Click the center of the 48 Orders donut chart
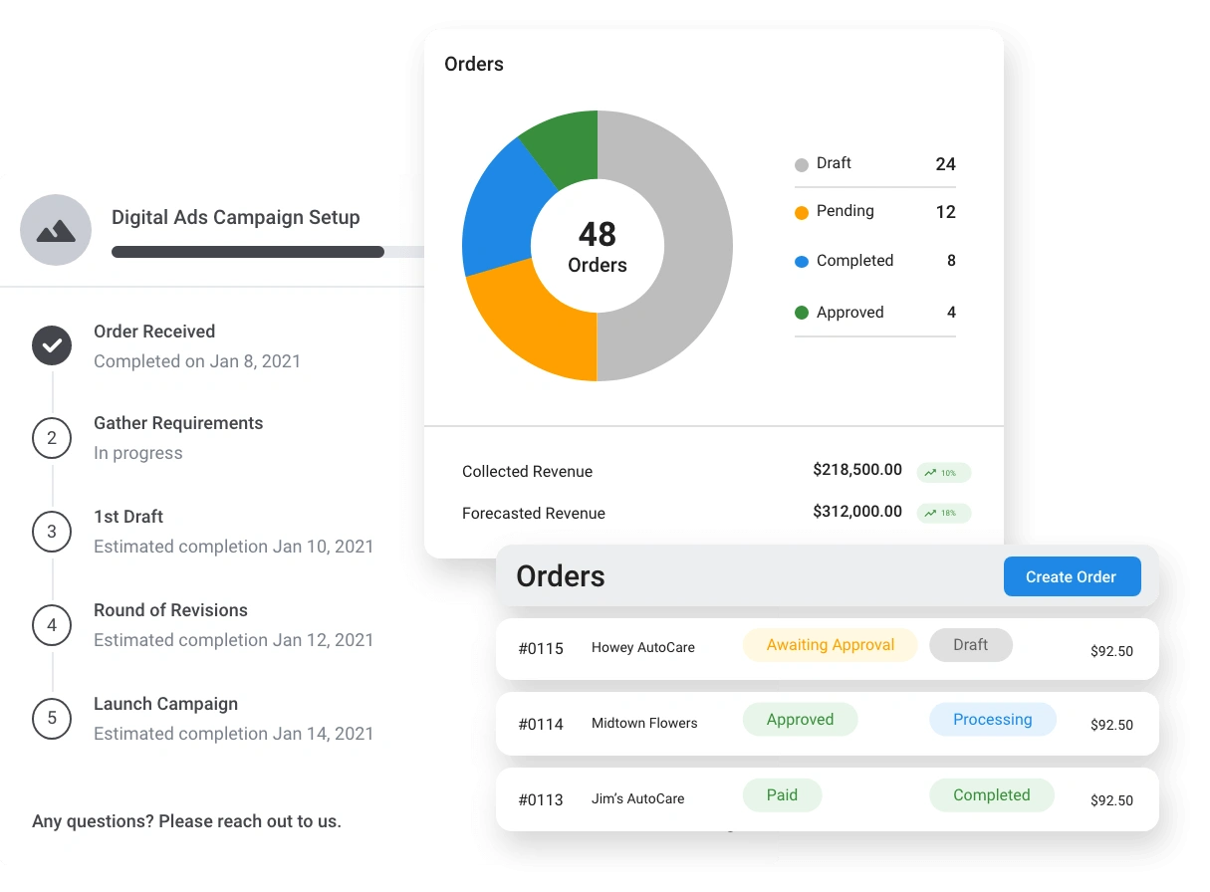Screen dimensions: 1210x892 point(597,246)
